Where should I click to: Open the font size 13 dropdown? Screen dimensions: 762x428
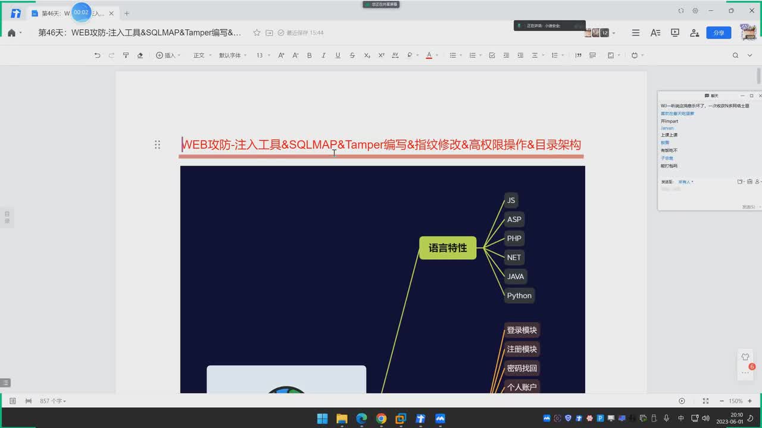(263, 55)
